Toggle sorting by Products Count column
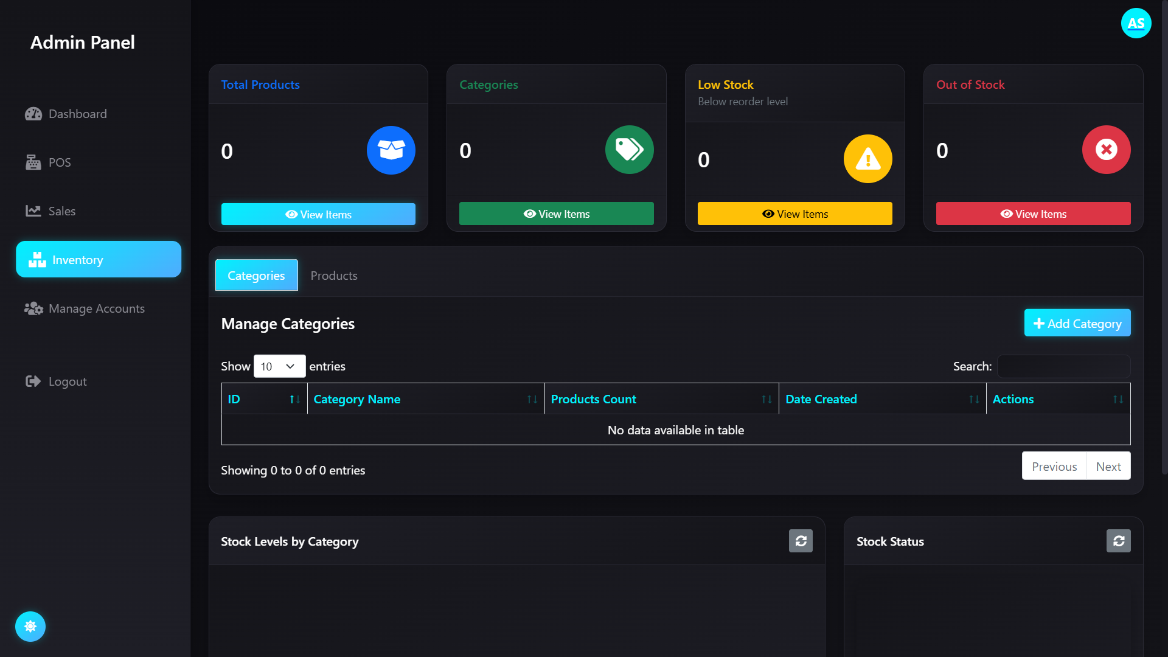The width and height of the screenshot is (1168, 657). (766, 399)
